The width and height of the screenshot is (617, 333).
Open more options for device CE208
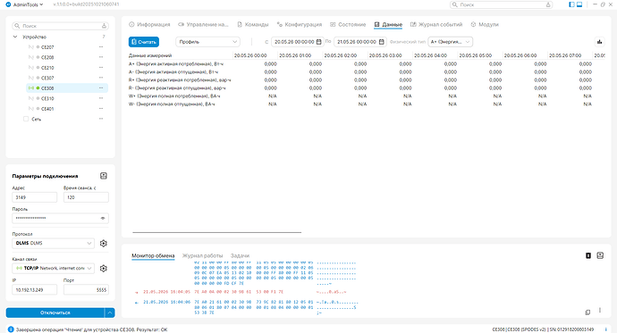[x=101, y=57]
